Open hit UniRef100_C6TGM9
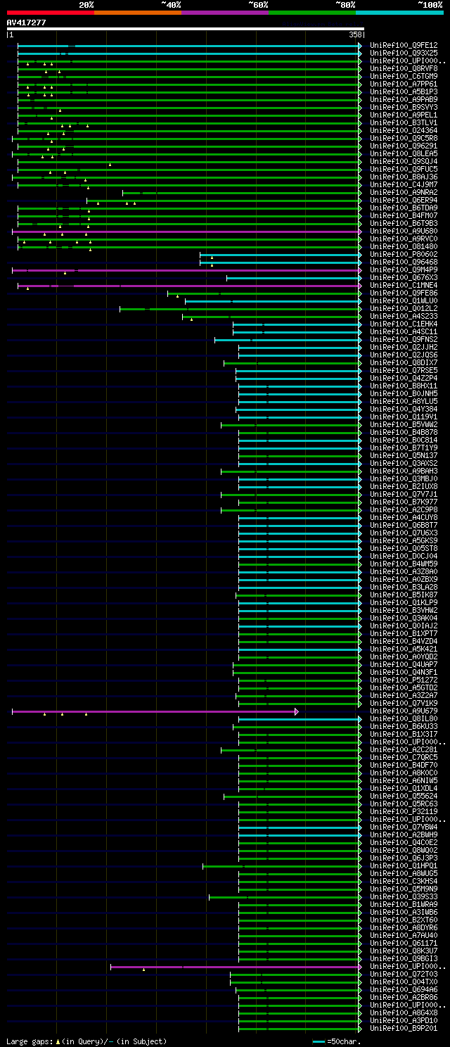Image resolution: width=450 pixels, height=1047 pixels. point(404,76)
